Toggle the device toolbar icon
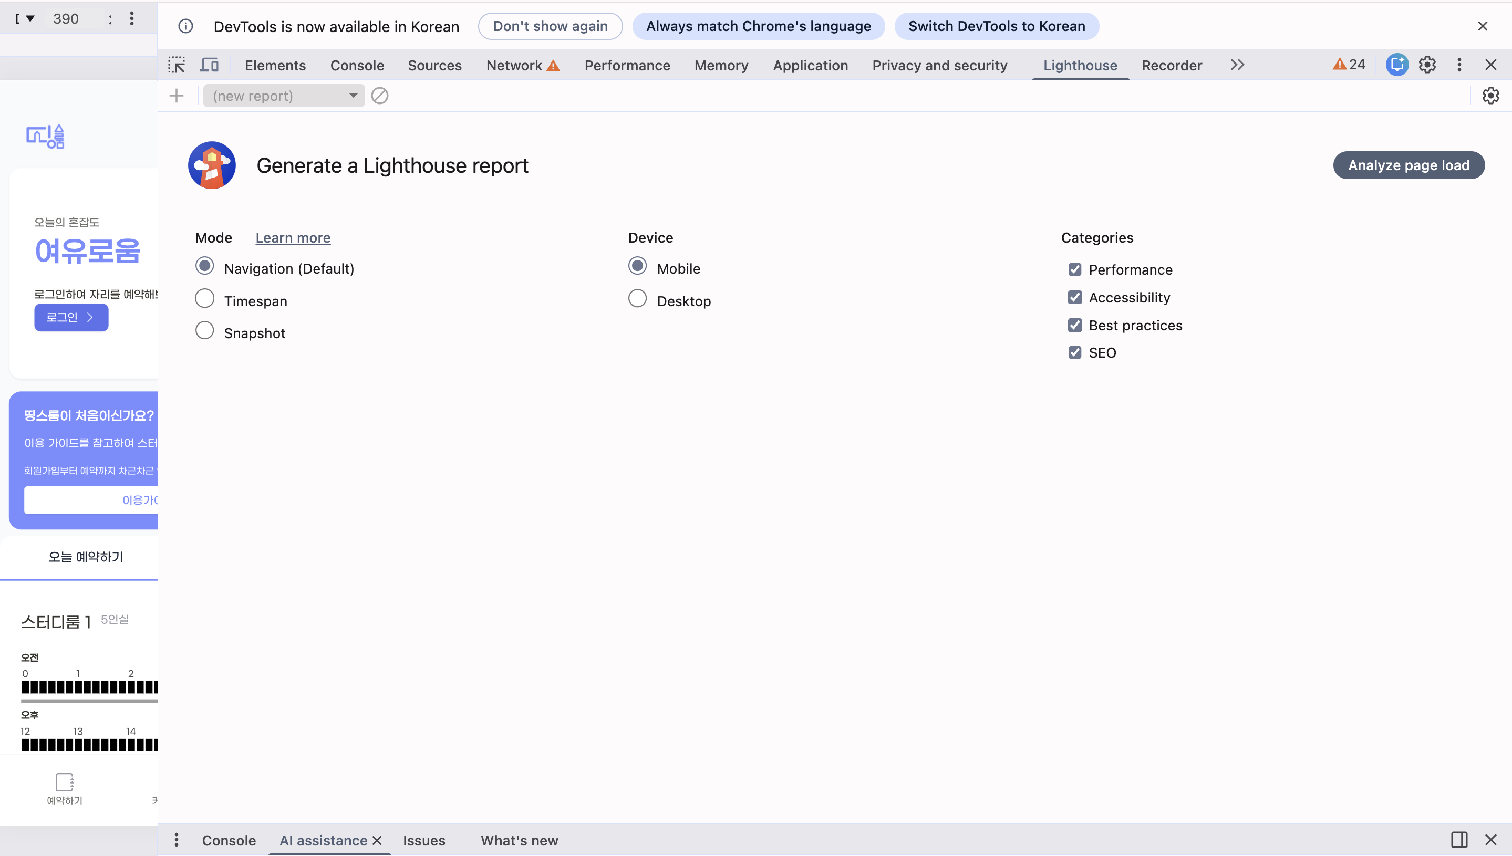 pos(209,65)
